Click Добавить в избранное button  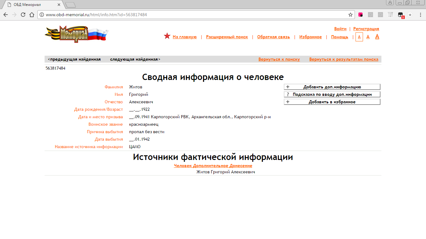[x=332, y=102]
